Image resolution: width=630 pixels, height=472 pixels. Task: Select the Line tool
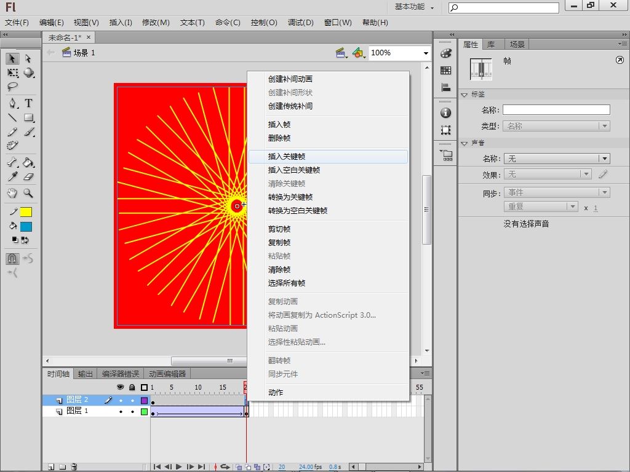12,117
